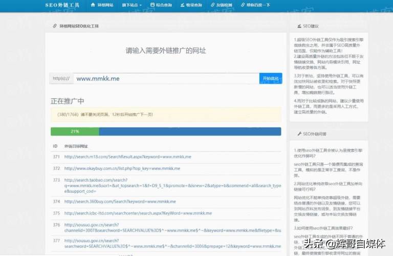The image size is (393, 256).
Task: Click the link icon beside 帮你百度一下
Action: [x=243, y=5]
